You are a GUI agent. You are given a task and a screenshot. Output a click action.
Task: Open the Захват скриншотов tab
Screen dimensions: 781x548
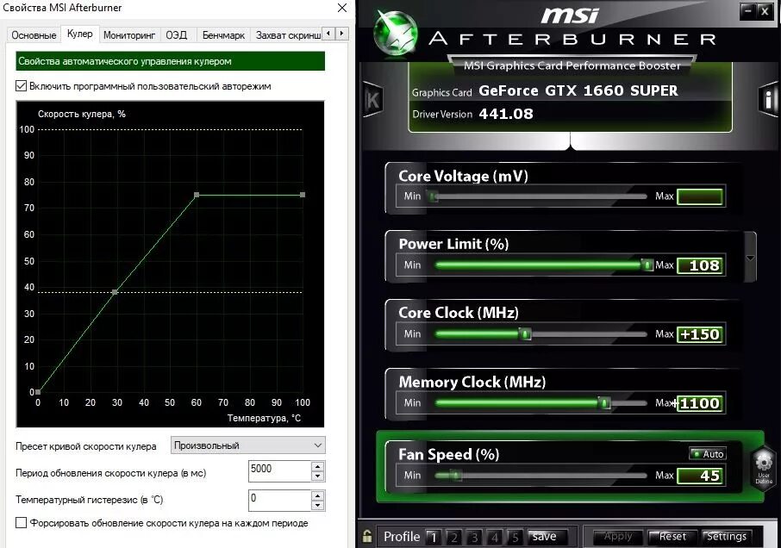coord(288,35)
